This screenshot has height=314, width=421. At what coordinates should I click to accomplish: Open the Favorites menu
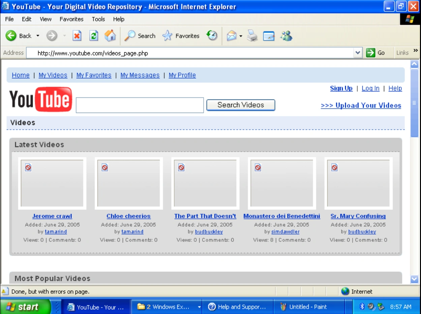[x=71, y=19]
